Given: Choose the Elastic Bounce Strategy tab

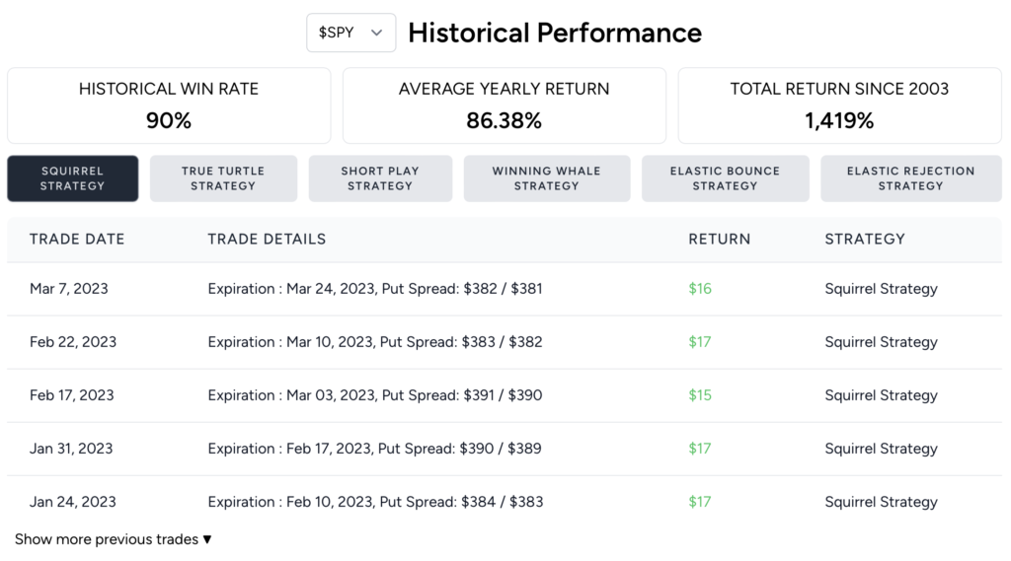Looking at the screenshot, I should point(725,178).
